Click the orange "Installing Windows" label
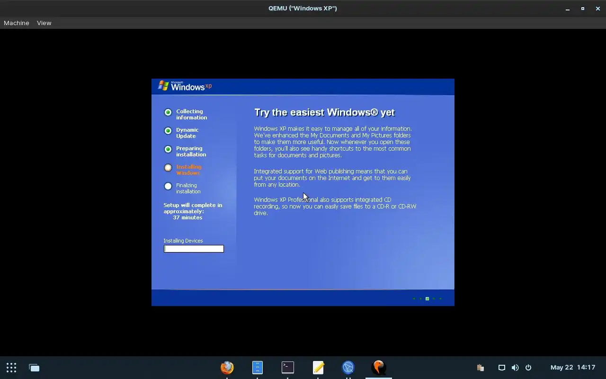The image size is (606, 379). pyautogui.click(x=189, y=170)
